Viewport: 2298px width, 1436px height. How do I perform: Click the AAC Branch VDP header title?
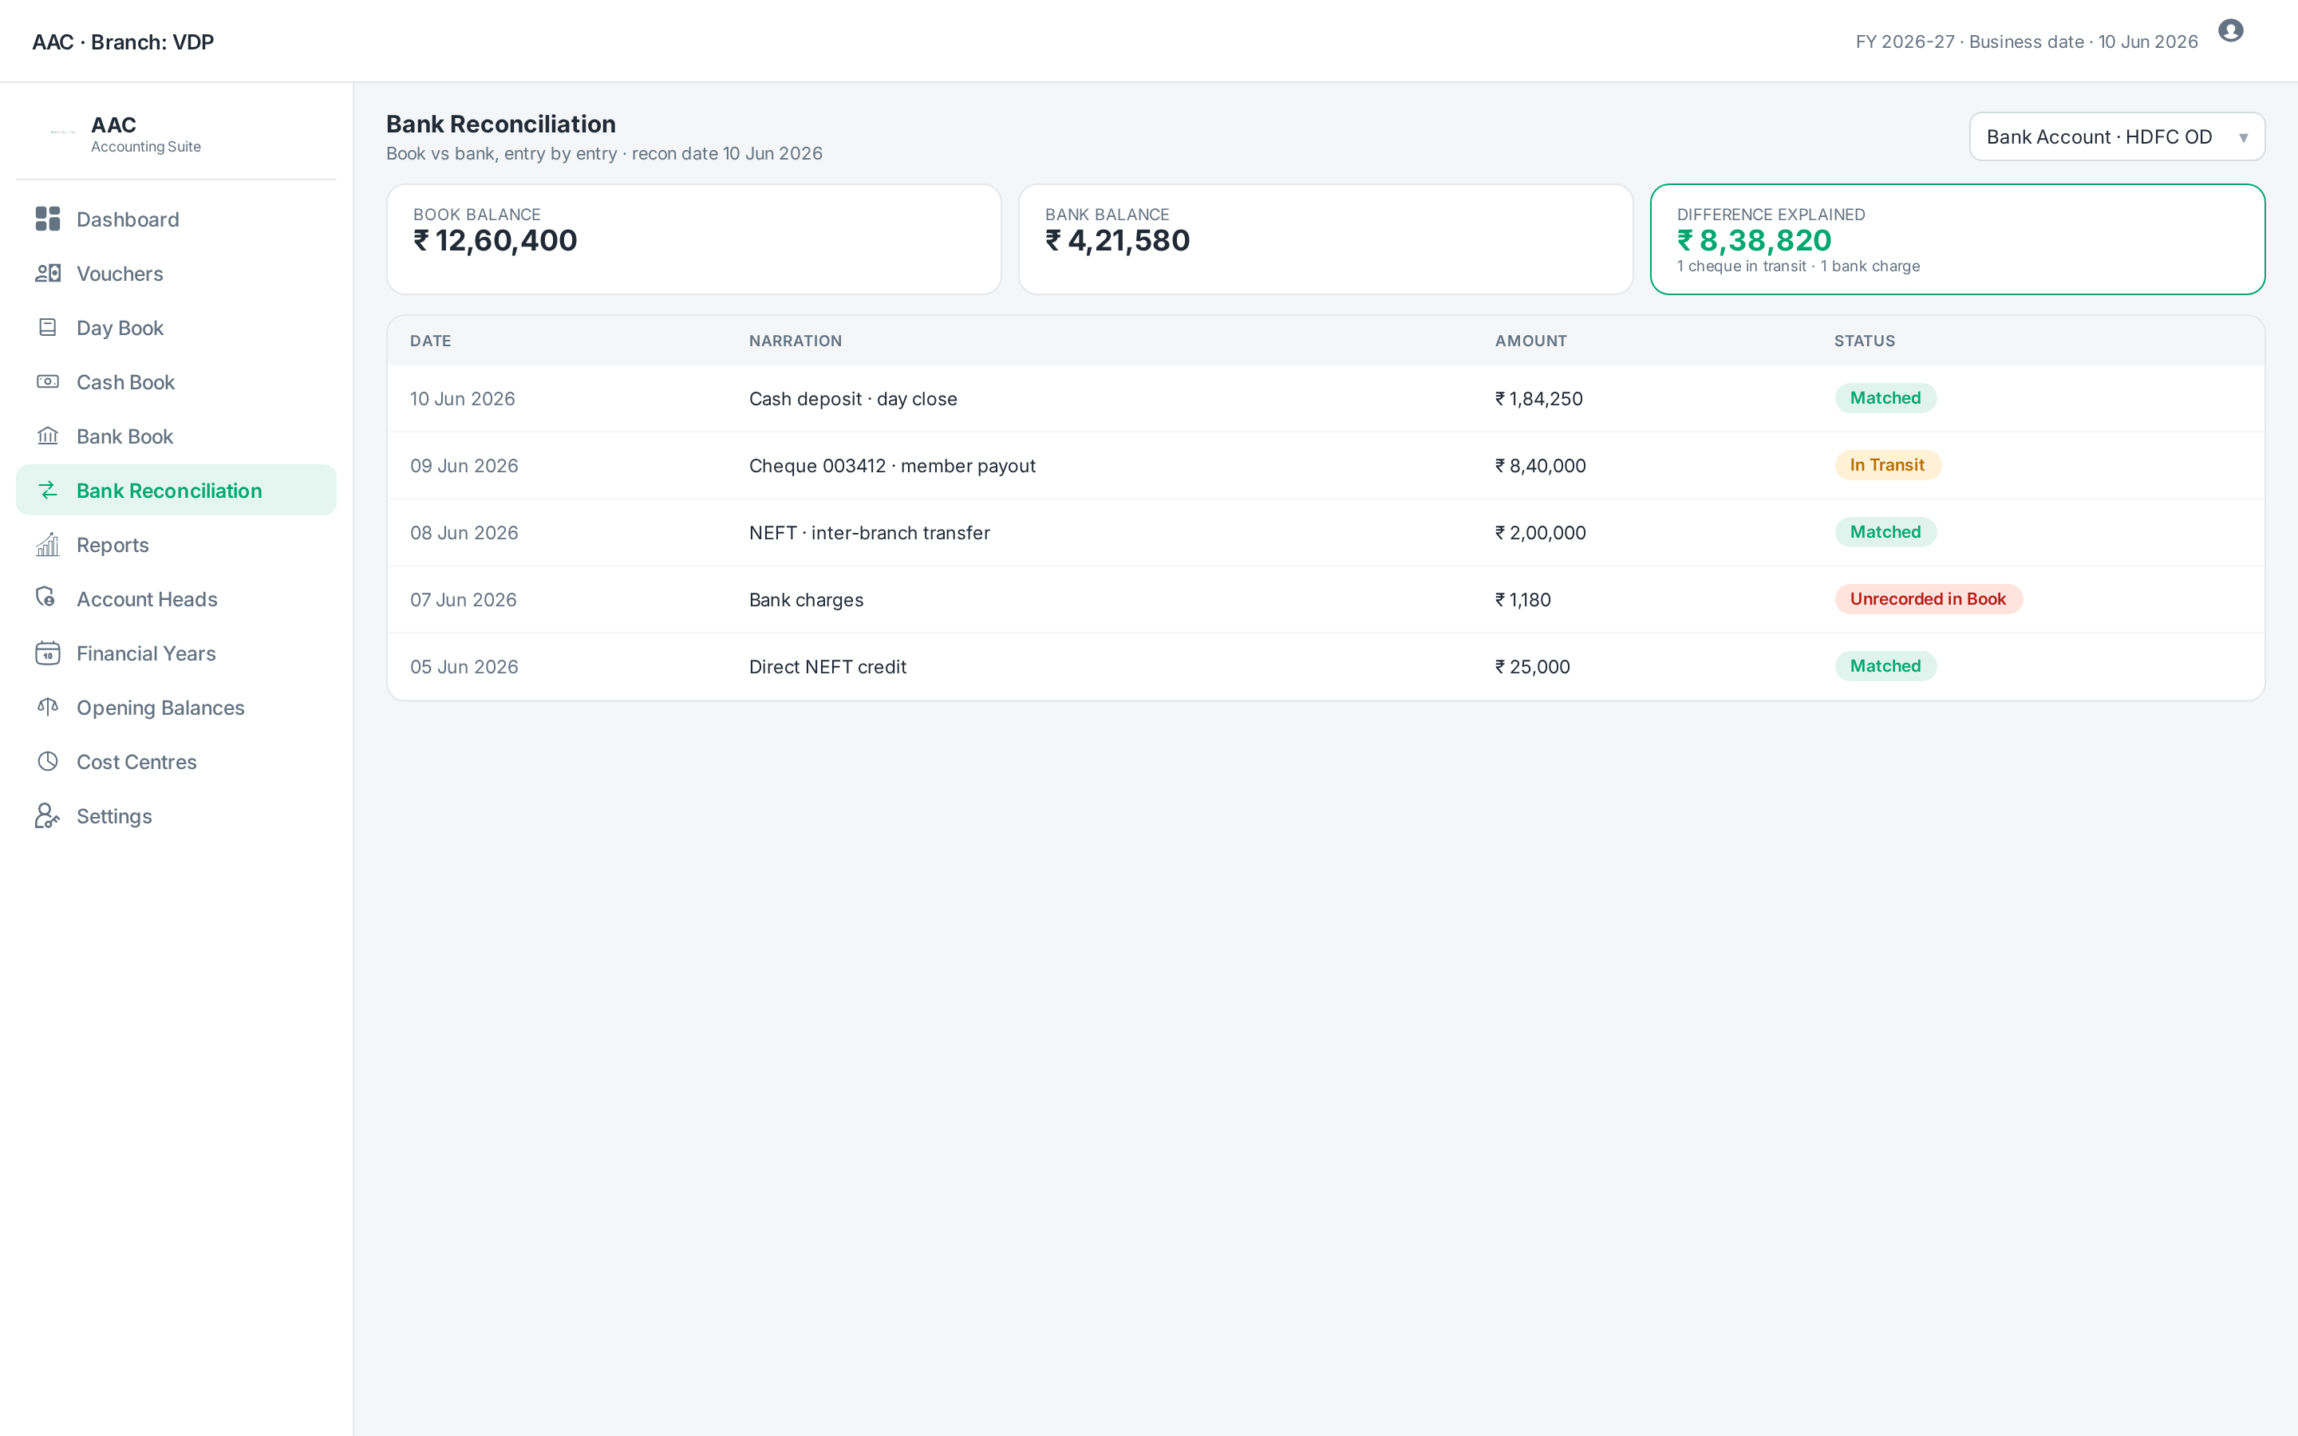(x=124, y=41)
